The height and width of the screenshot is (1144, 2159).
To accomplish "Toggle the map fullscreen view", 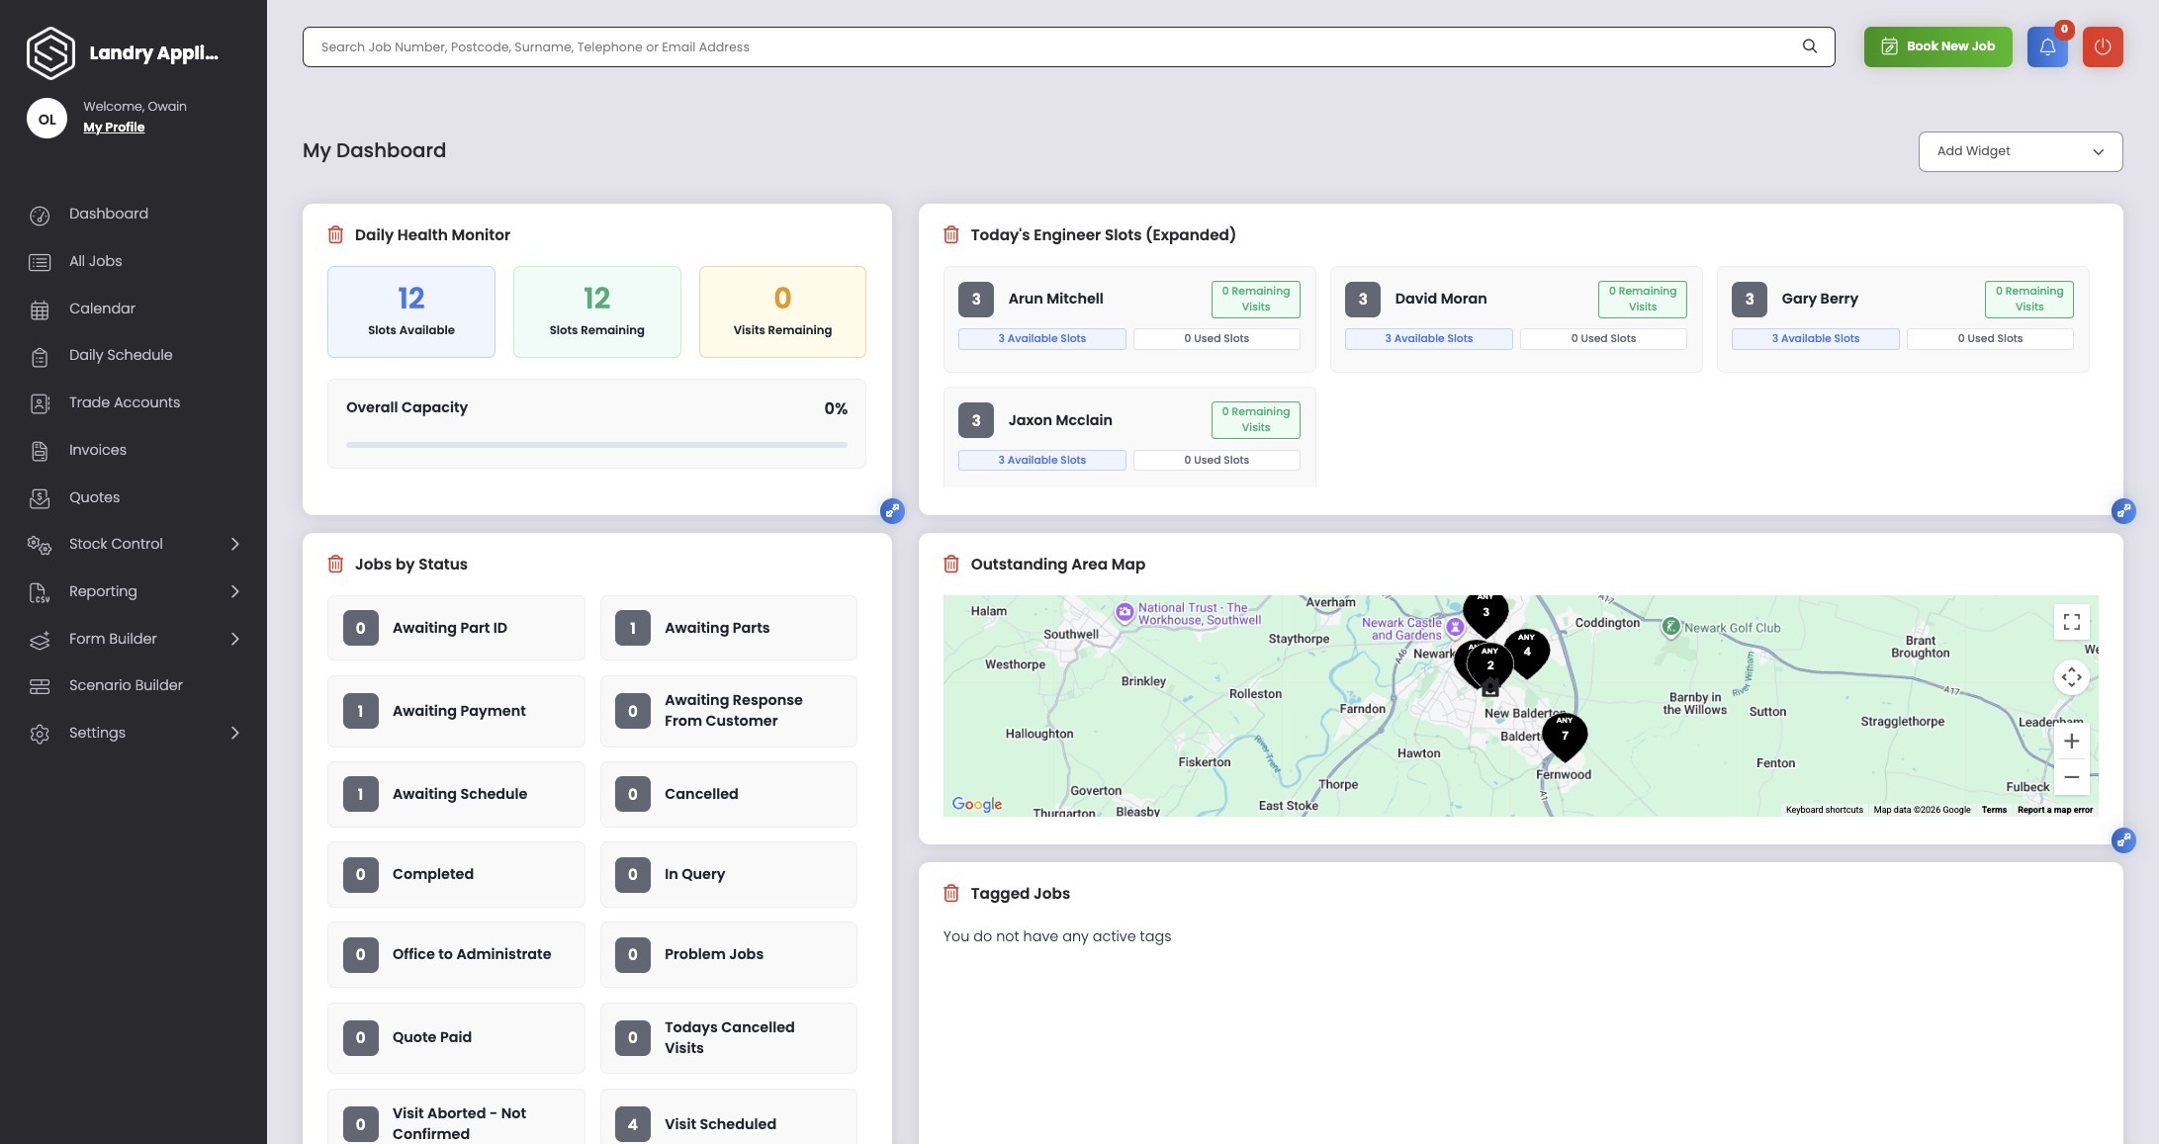I will (2071, 622).
